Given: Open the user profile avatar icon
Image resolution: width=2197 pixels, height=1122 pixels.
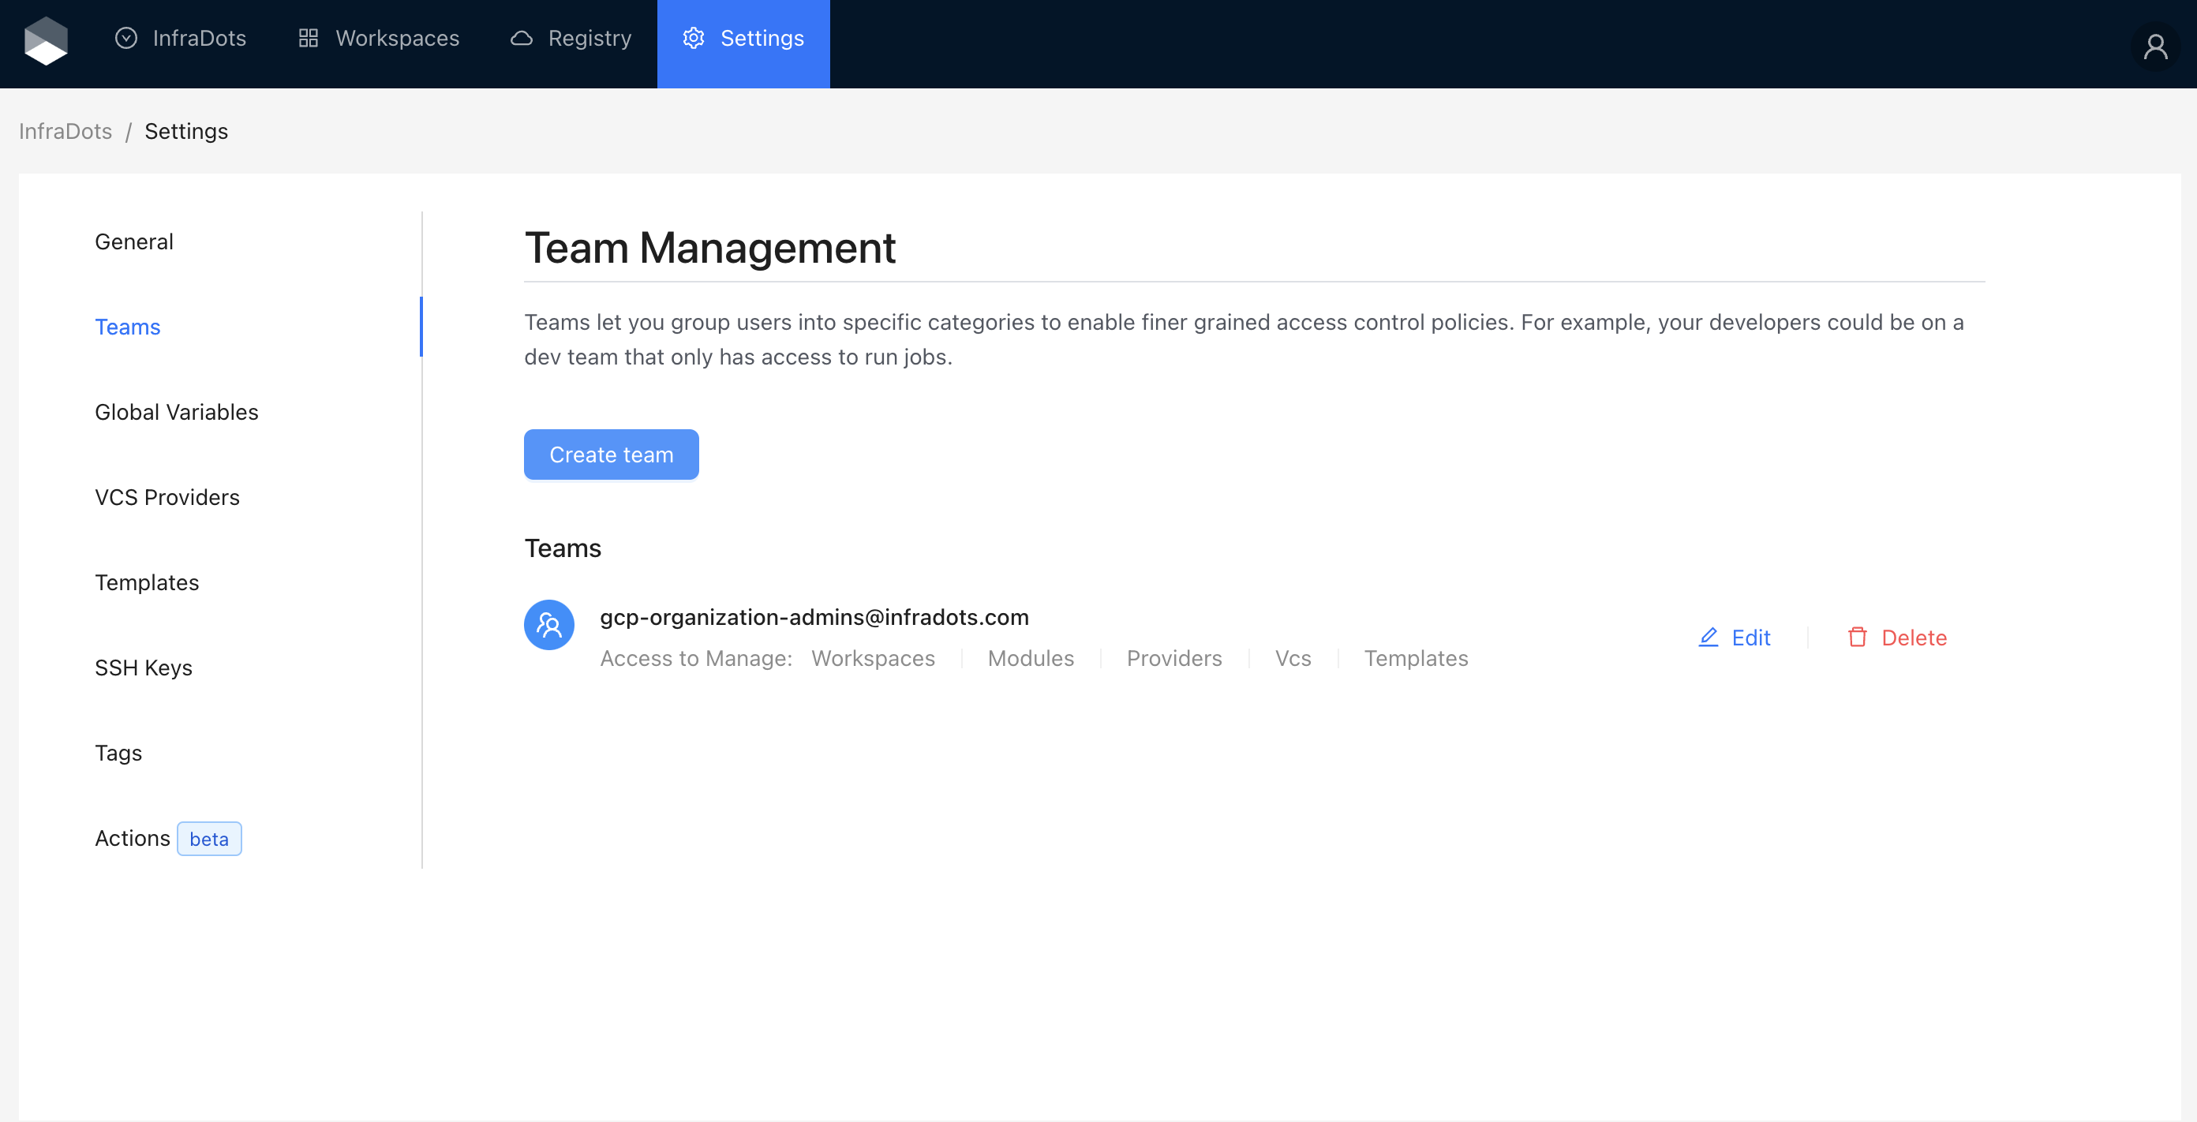Looking at the screenshot, I should 2155,45.
